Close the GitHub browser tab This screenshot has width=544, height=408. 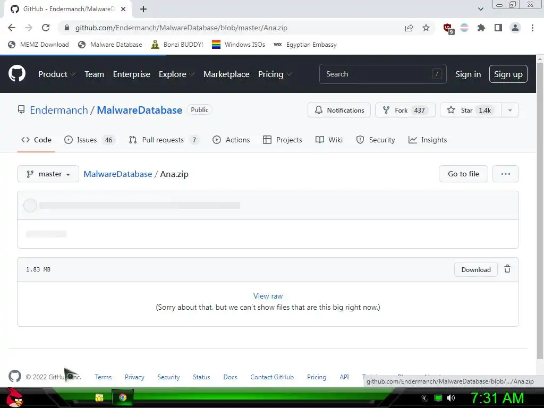pos(123,9)
